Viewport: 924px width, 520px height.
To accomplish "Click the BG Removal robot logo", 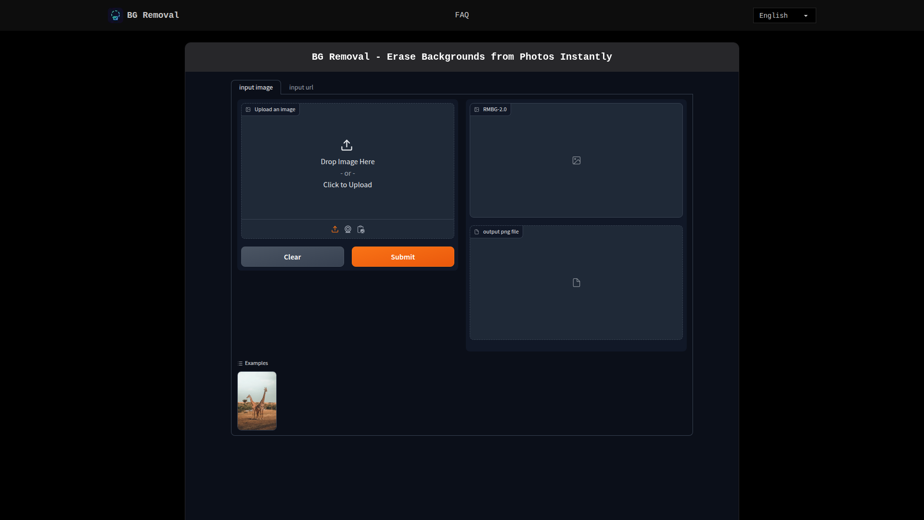I will tap(115, 15).
